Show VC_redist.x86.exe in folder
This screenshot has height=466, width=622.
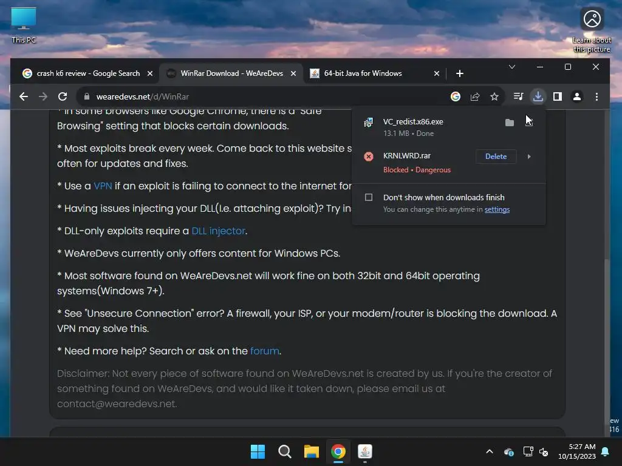coord(510,123)
